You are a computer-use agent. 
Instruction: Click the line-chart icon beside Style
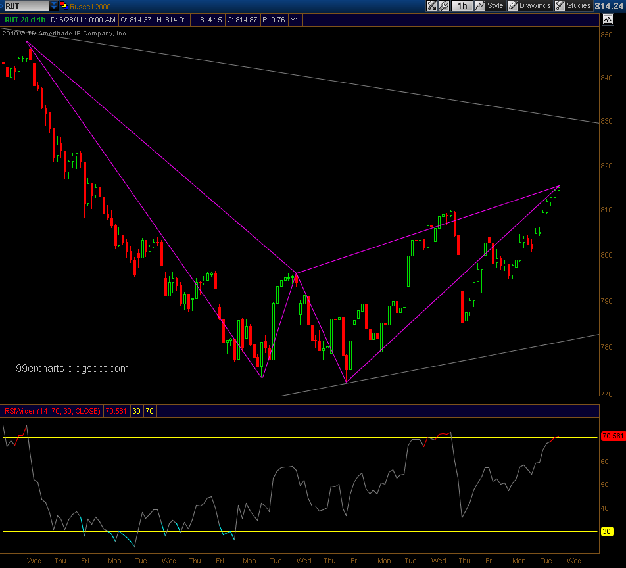pyautogui.click(x=481, y=5)
